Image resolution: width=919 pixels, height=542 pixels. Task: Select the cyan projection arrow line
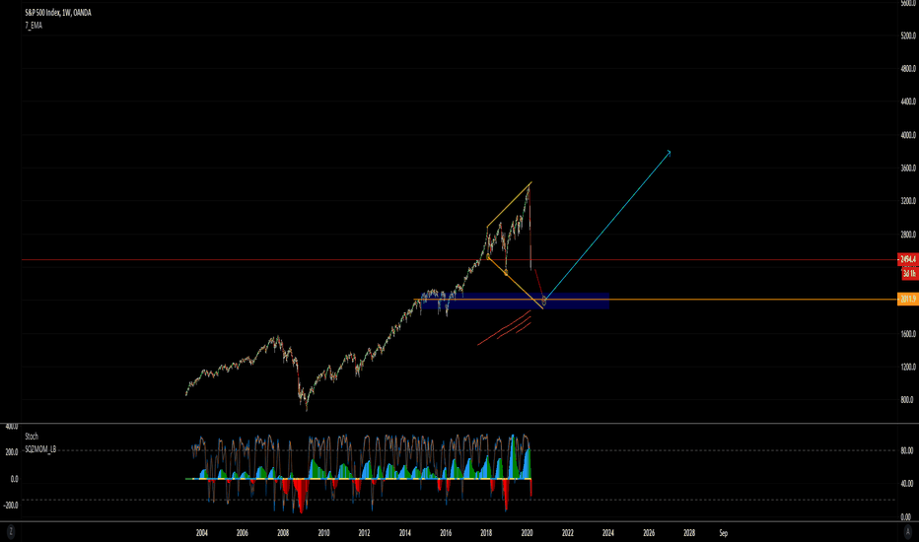tap(606, 227)
